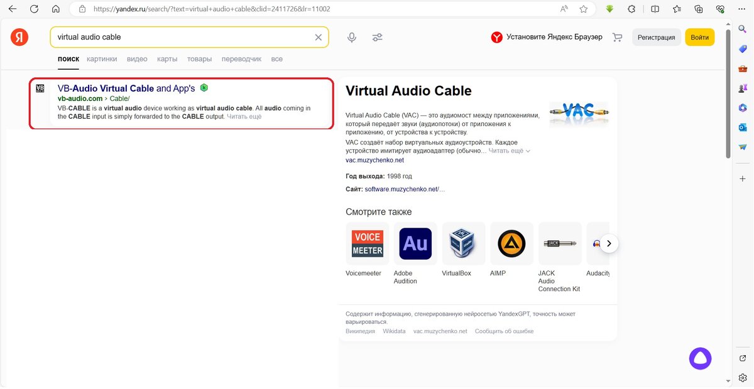This screenshot has width=754, height=389.
Task: Click the Alice assistant purple button
Action: pos(701,358)
